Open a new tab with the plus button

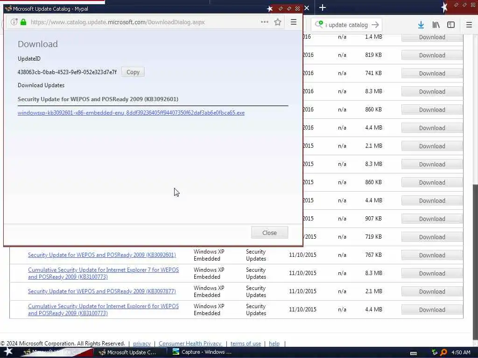[322, 7]
